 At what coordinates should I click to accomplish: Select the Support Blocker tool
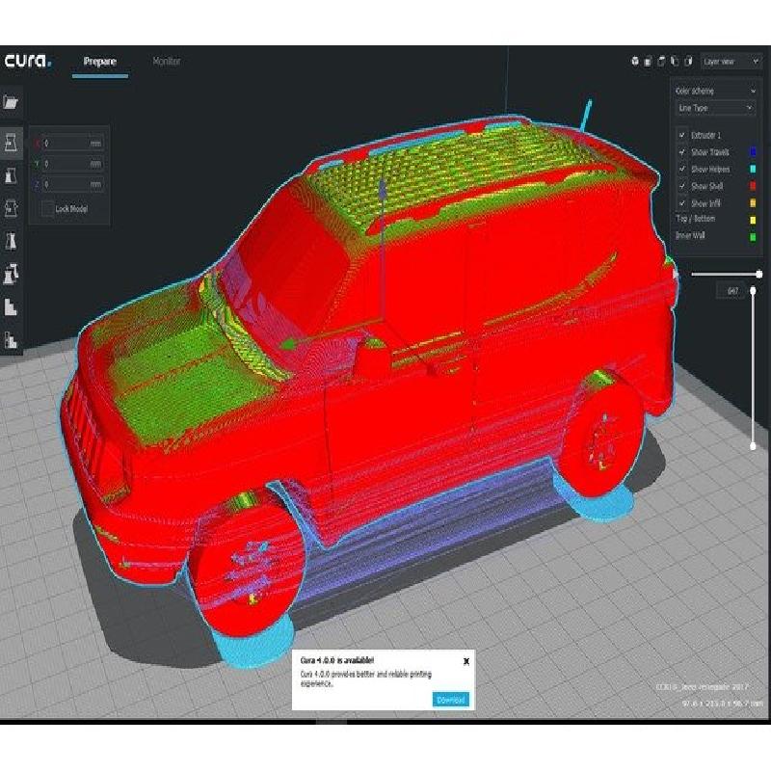click(x=12, y=307)
